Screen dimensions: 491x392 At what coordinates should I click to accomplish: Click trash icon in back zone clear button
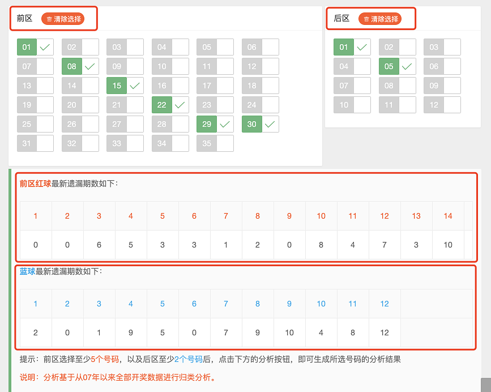[366, 19]
